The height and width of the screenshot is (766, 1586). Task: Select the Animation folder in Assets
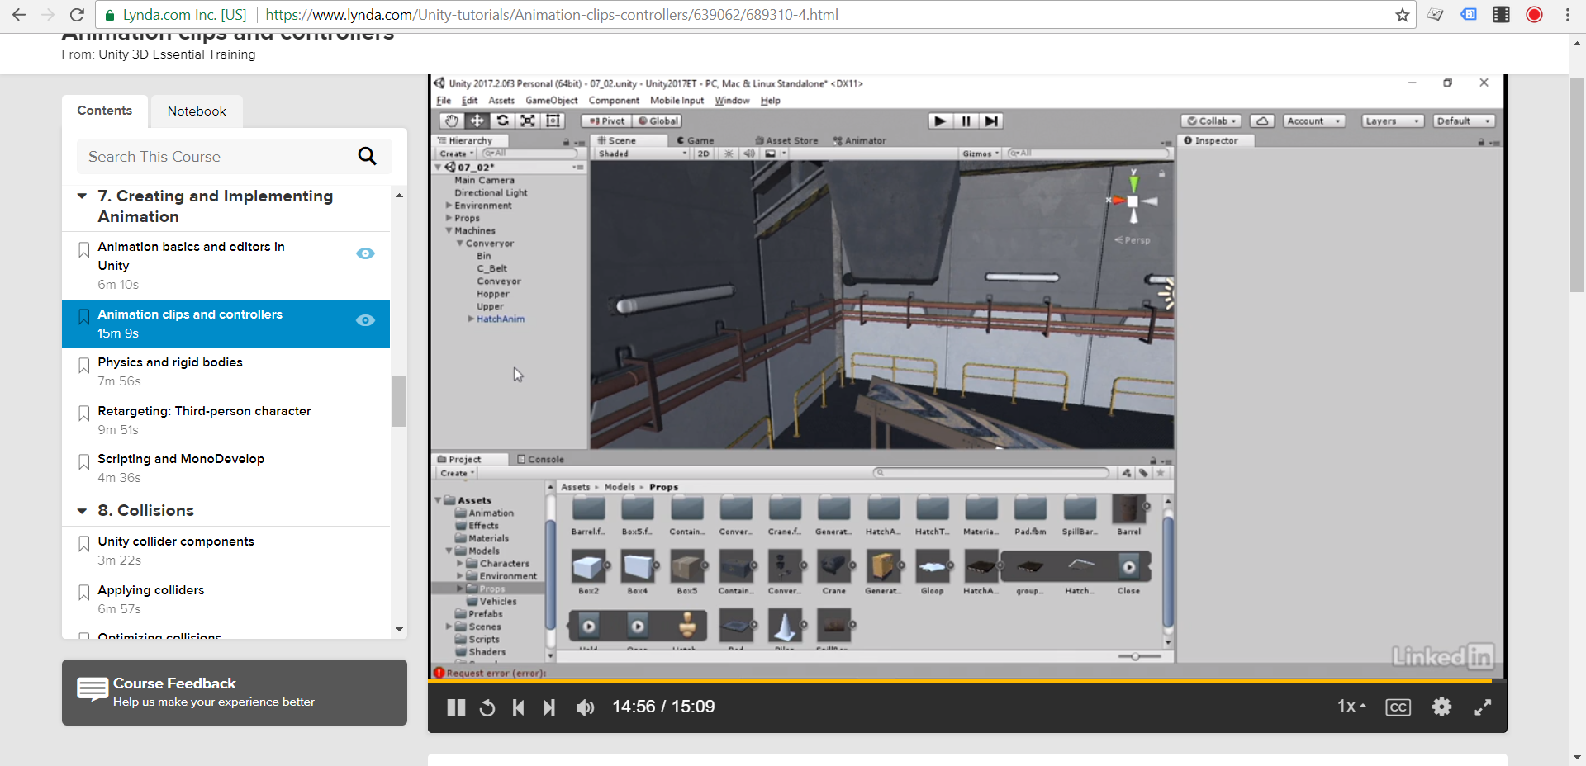pyautogui.click(x=491, y=513)
